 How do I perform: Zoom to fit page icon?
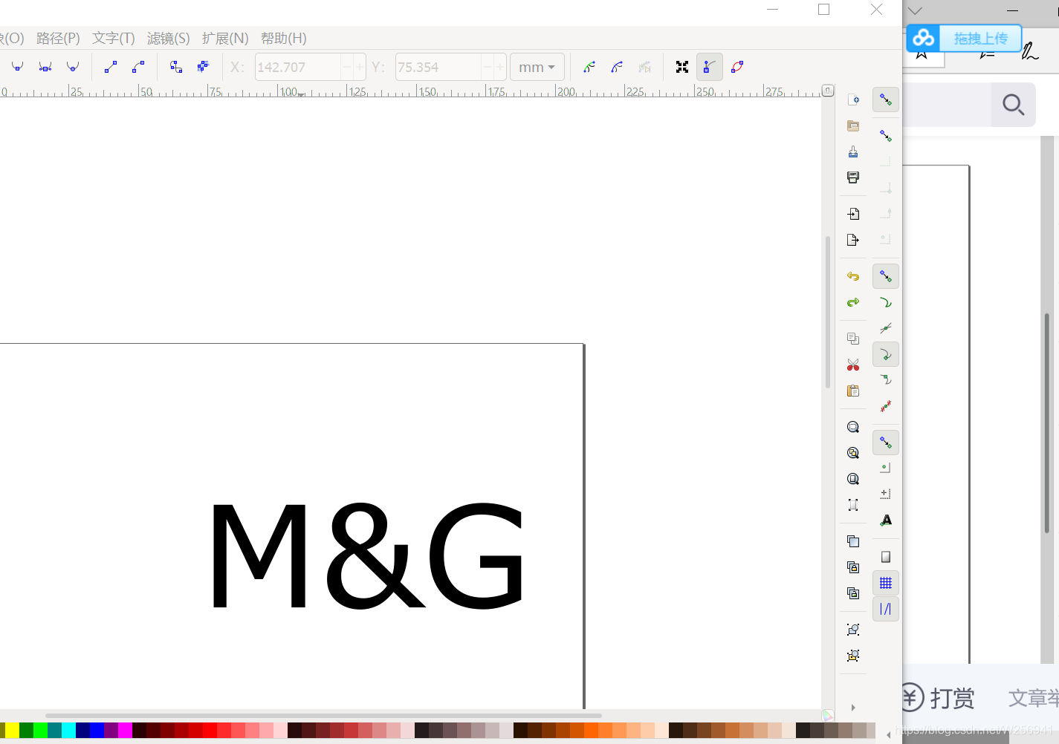pos(853,479)
